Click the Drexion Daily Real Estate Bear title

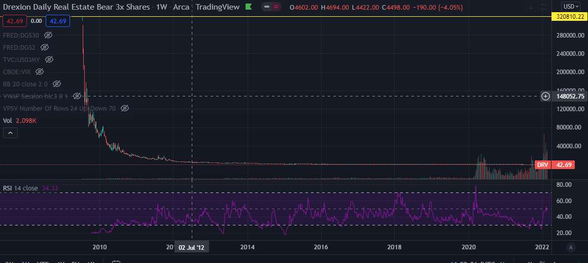pyautogui.click(x=77, y=7)
